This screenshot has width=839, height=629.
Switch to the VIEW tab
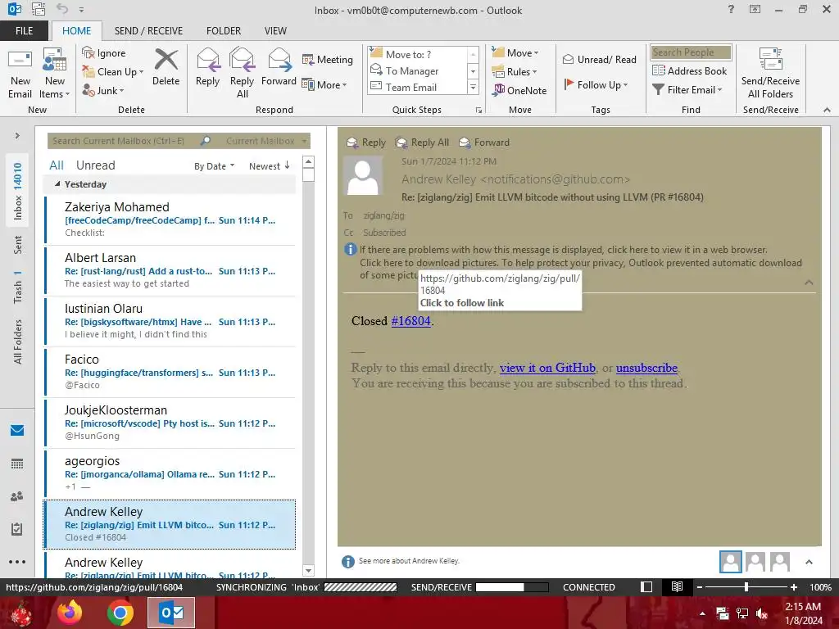pyautogui.click(x=275, y=31)
